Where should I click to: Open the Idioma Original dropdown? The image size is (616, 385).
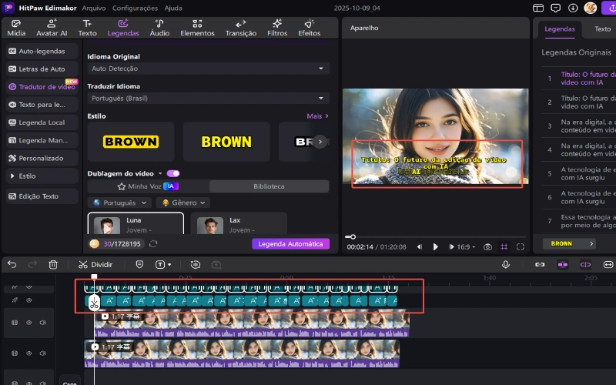[x=208, y=69]
